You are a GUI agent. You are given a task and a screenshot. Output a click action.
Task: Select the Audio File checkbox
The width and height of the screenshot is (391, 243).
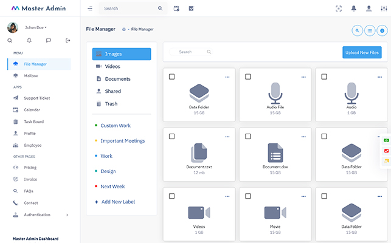tap(248, 77)
